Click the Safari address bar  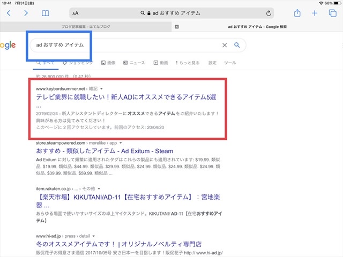click(x=171, y=13)
